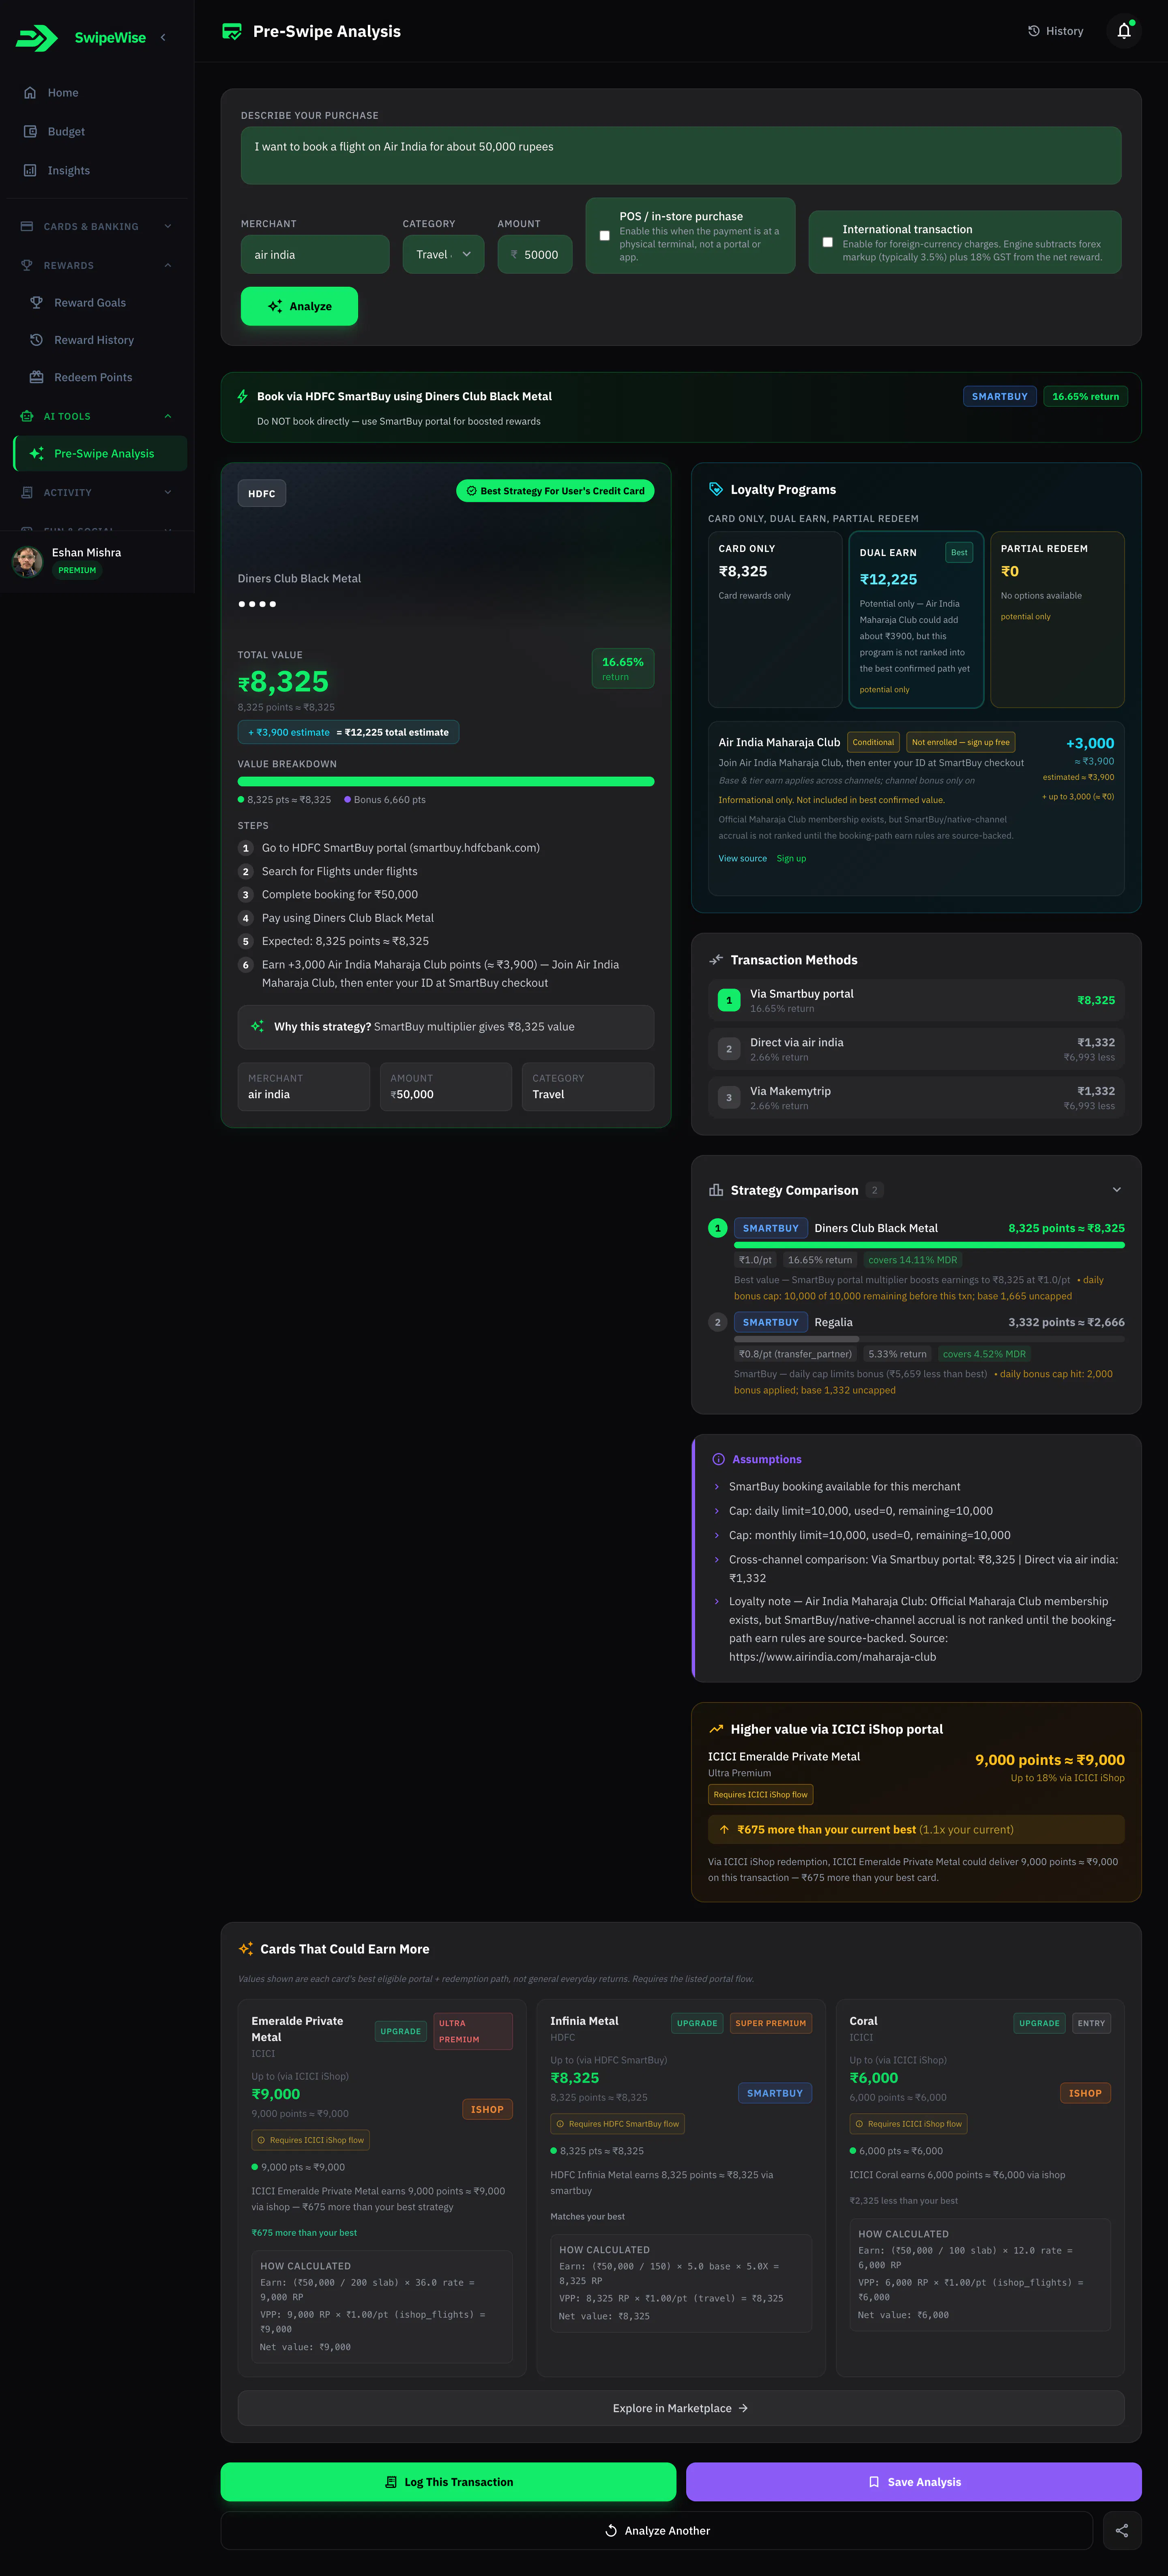Viewport: 1168px width, 2576px height.
Task: Expand the Activity sidebar section
Action: tap(97, 493)
